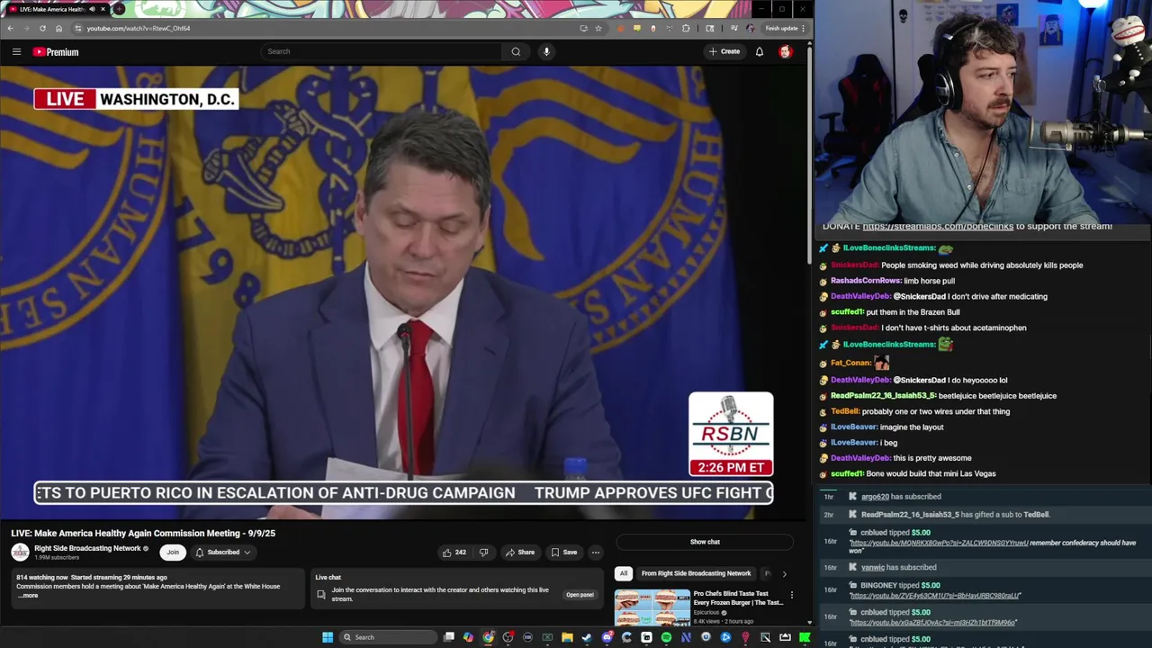The width and height of the screenshot is (1152, 648).
Task: Save the video to a playlist
Action: tap(563, 553)
